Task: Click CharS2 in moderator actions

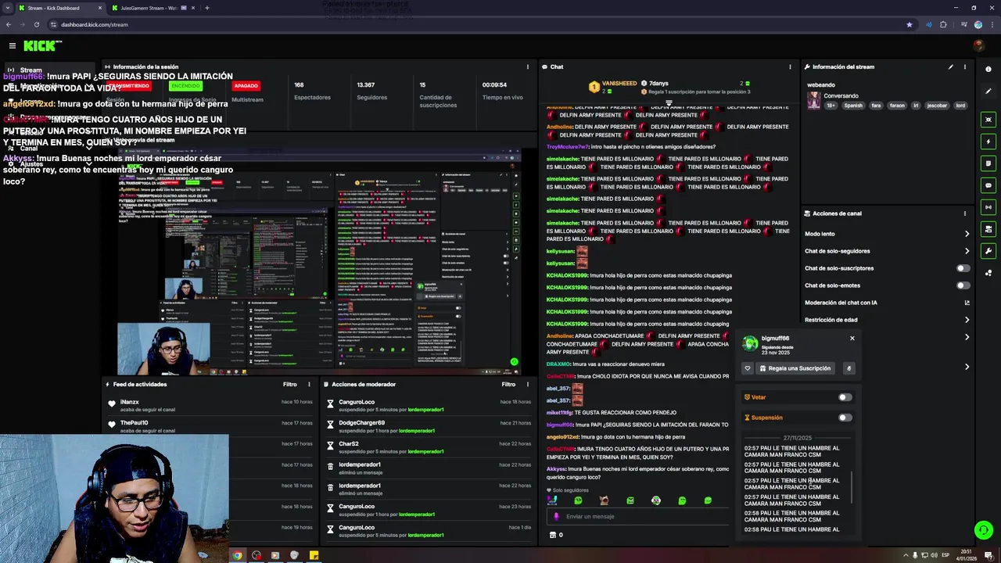Action: click(x=349, y=444)
